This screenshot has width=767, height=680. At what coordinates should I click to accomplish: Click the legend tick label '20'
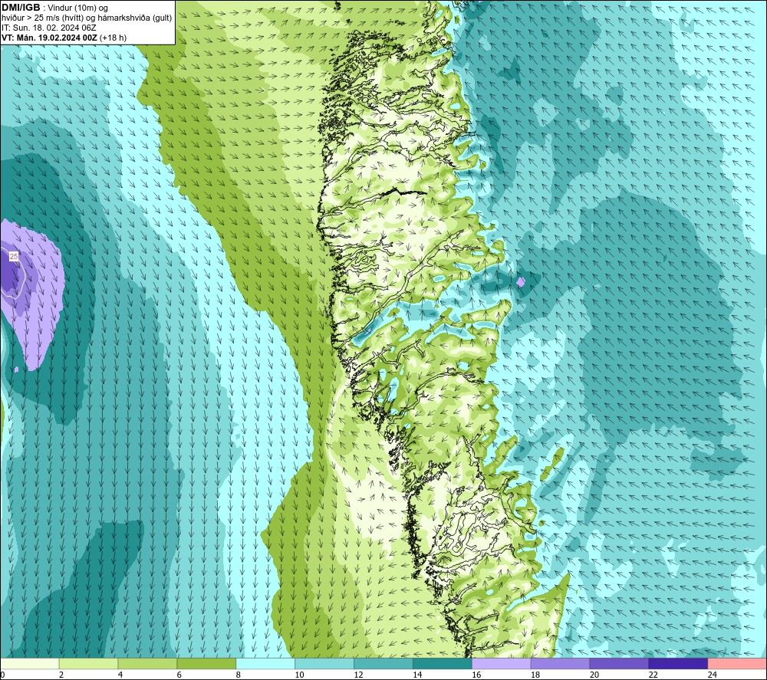[x=594, y=675]
